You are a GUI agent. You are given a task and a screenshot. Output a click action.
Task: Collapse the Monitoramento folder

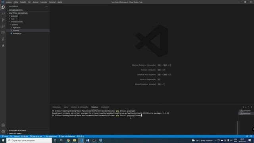pos(28,22)
